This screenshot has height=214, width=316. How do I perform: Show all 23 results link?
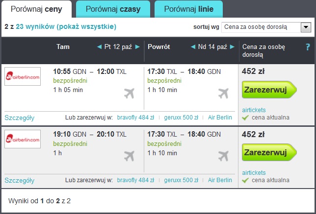coord(66,26)
